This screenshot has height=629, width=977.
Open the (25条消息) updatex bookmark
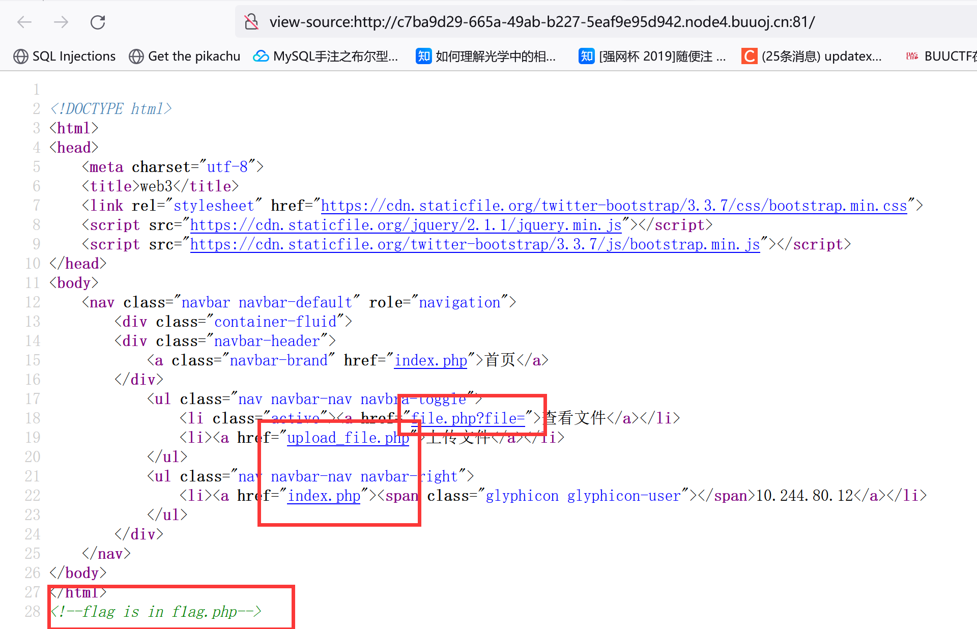812,56
